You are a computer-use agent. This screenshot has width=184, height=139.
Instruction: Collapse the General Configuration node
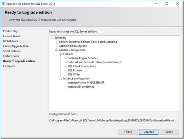[56, 50]
